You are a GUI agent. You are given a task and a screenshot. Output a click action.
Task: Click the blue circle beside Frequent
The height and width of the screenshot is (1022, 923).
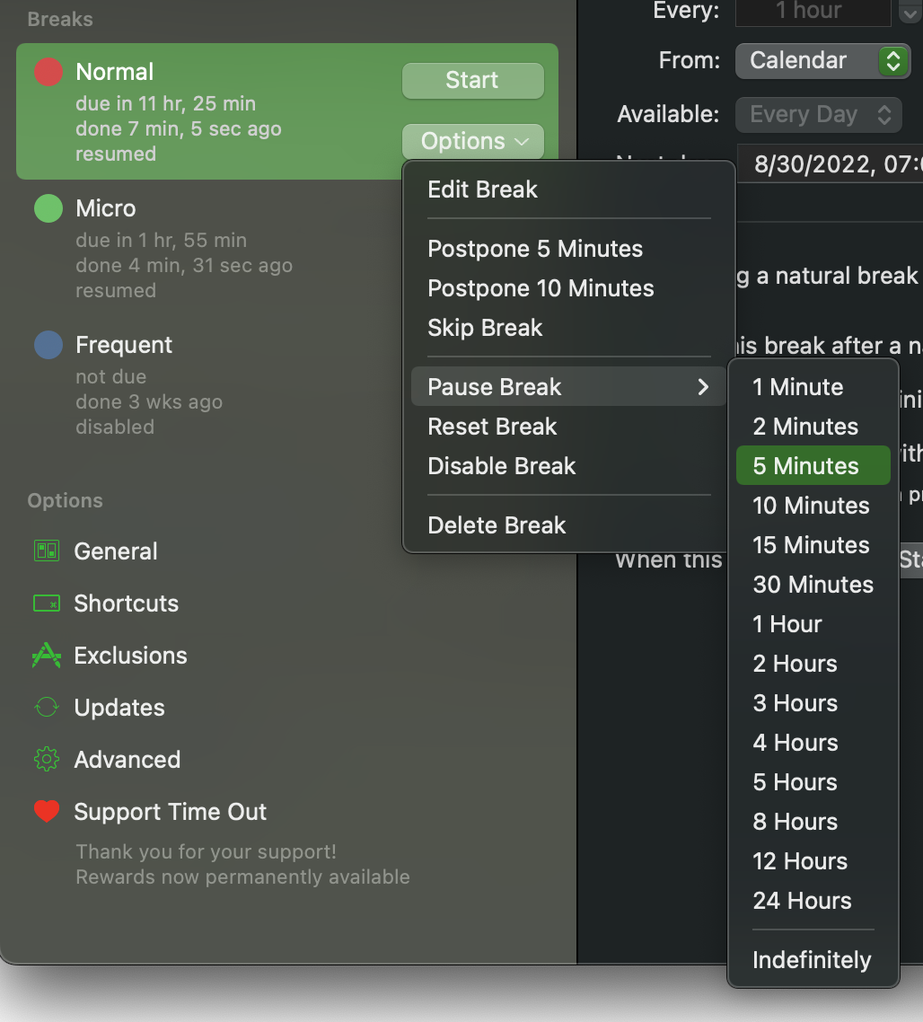pyautogui.click(x=48, y=345)
